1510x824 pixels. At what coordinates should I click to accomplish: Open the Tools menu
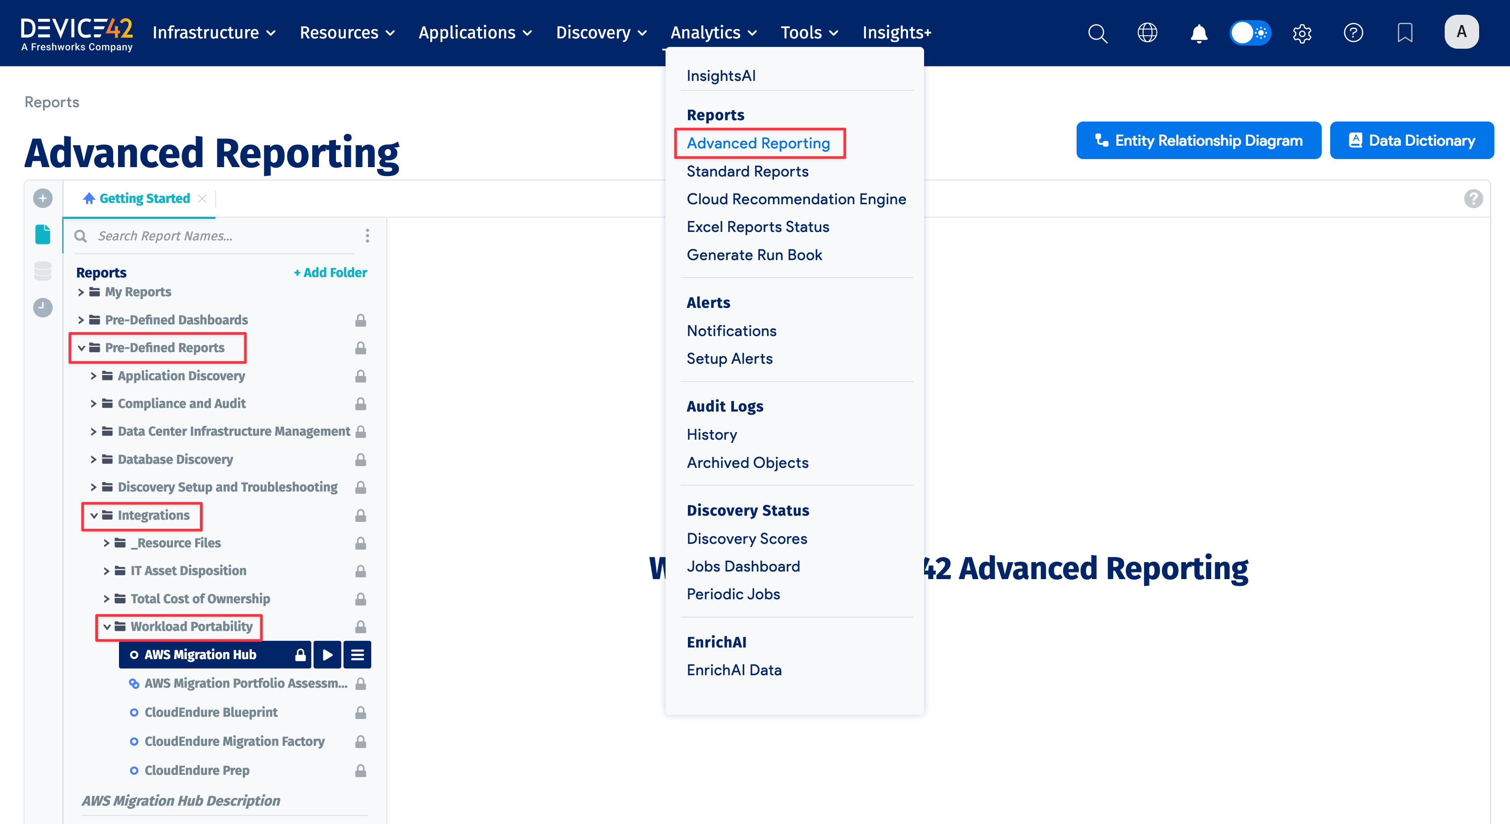[809, 33]
